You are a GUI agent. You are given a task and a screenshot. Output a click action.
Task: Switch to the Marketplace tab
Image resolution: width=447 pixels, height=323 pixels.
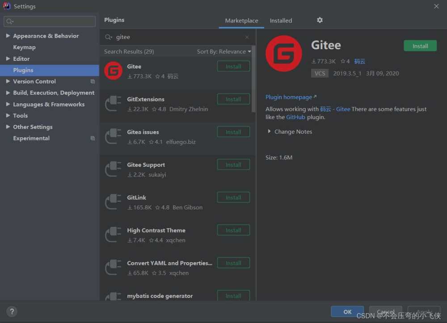[x=241, y=21]
